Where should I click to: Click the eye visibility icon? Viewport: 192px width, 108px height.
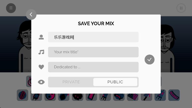[41, 82]
